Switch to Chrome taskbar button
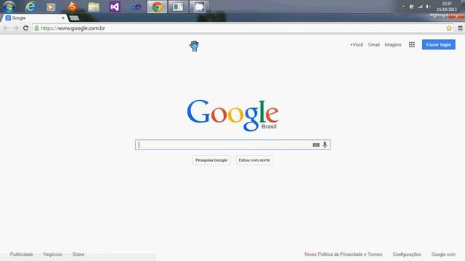The height and width of the screenshot is (261, 465). [157, 7]
